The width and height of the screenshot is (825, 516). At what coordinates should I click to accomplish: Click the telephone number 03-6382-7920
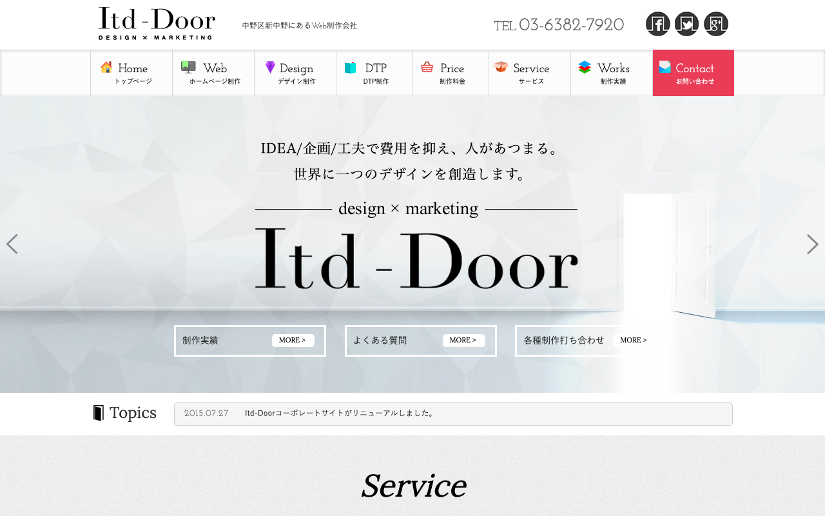point(571,25)
